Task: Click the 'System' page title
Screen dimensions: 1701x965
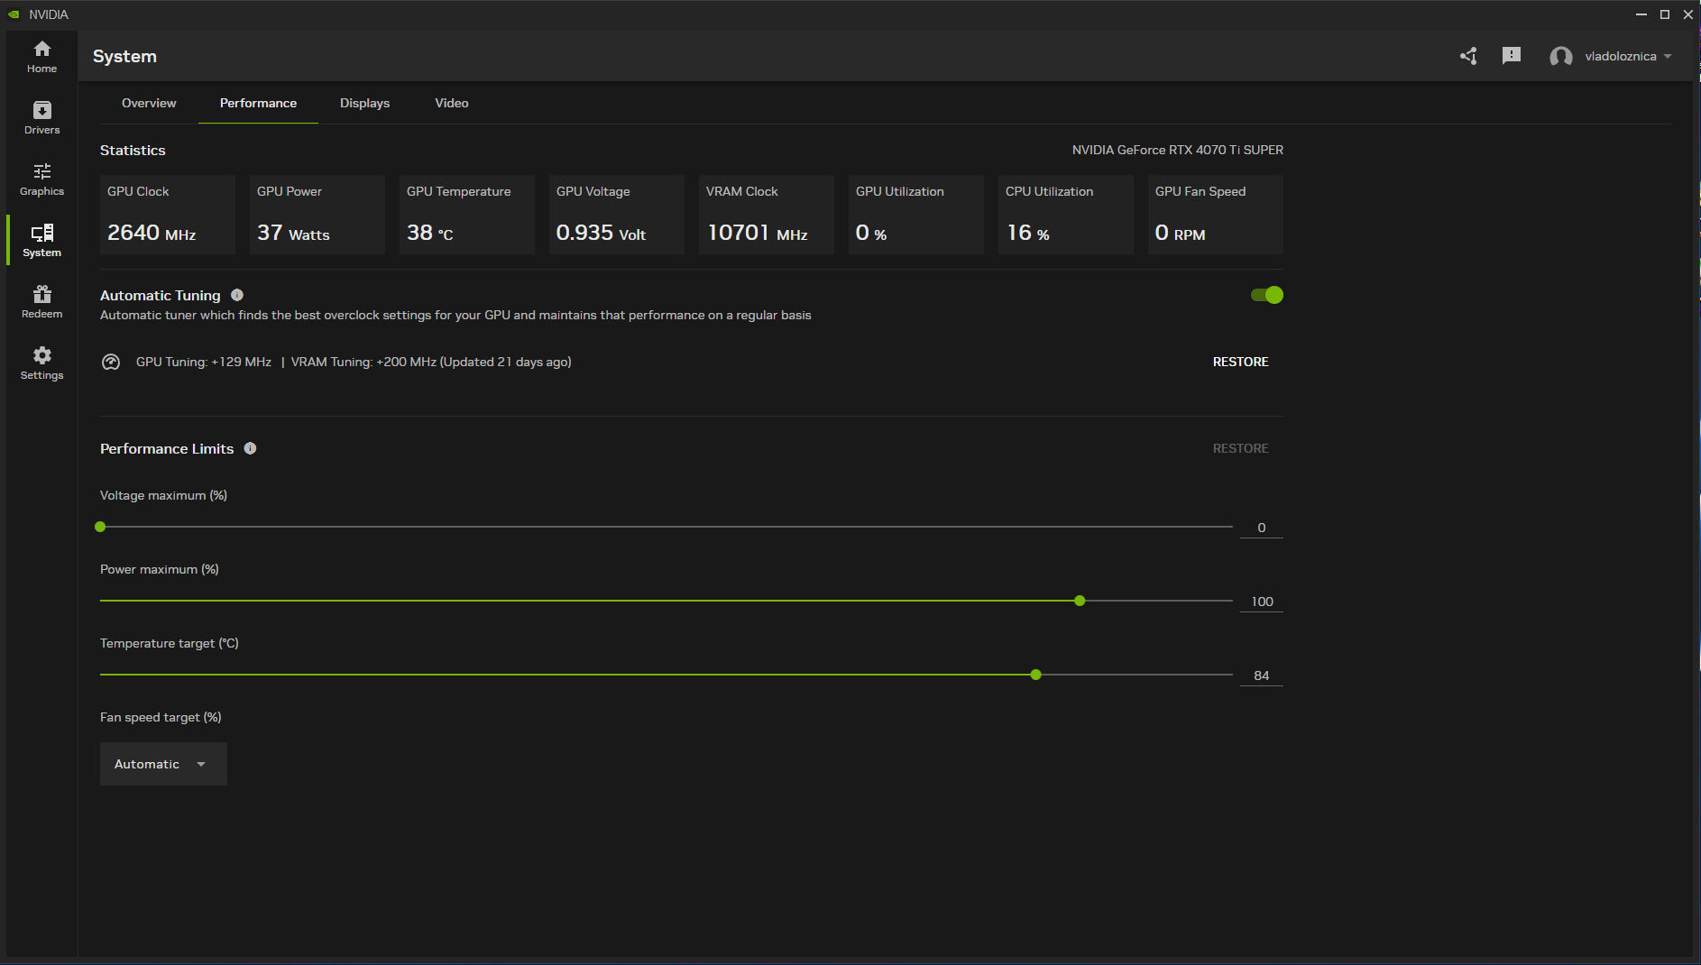Action: tap(124, 56)
